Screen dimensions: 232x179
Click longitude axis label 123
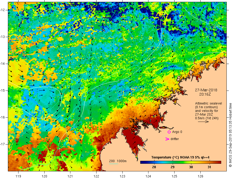point(122,176)
